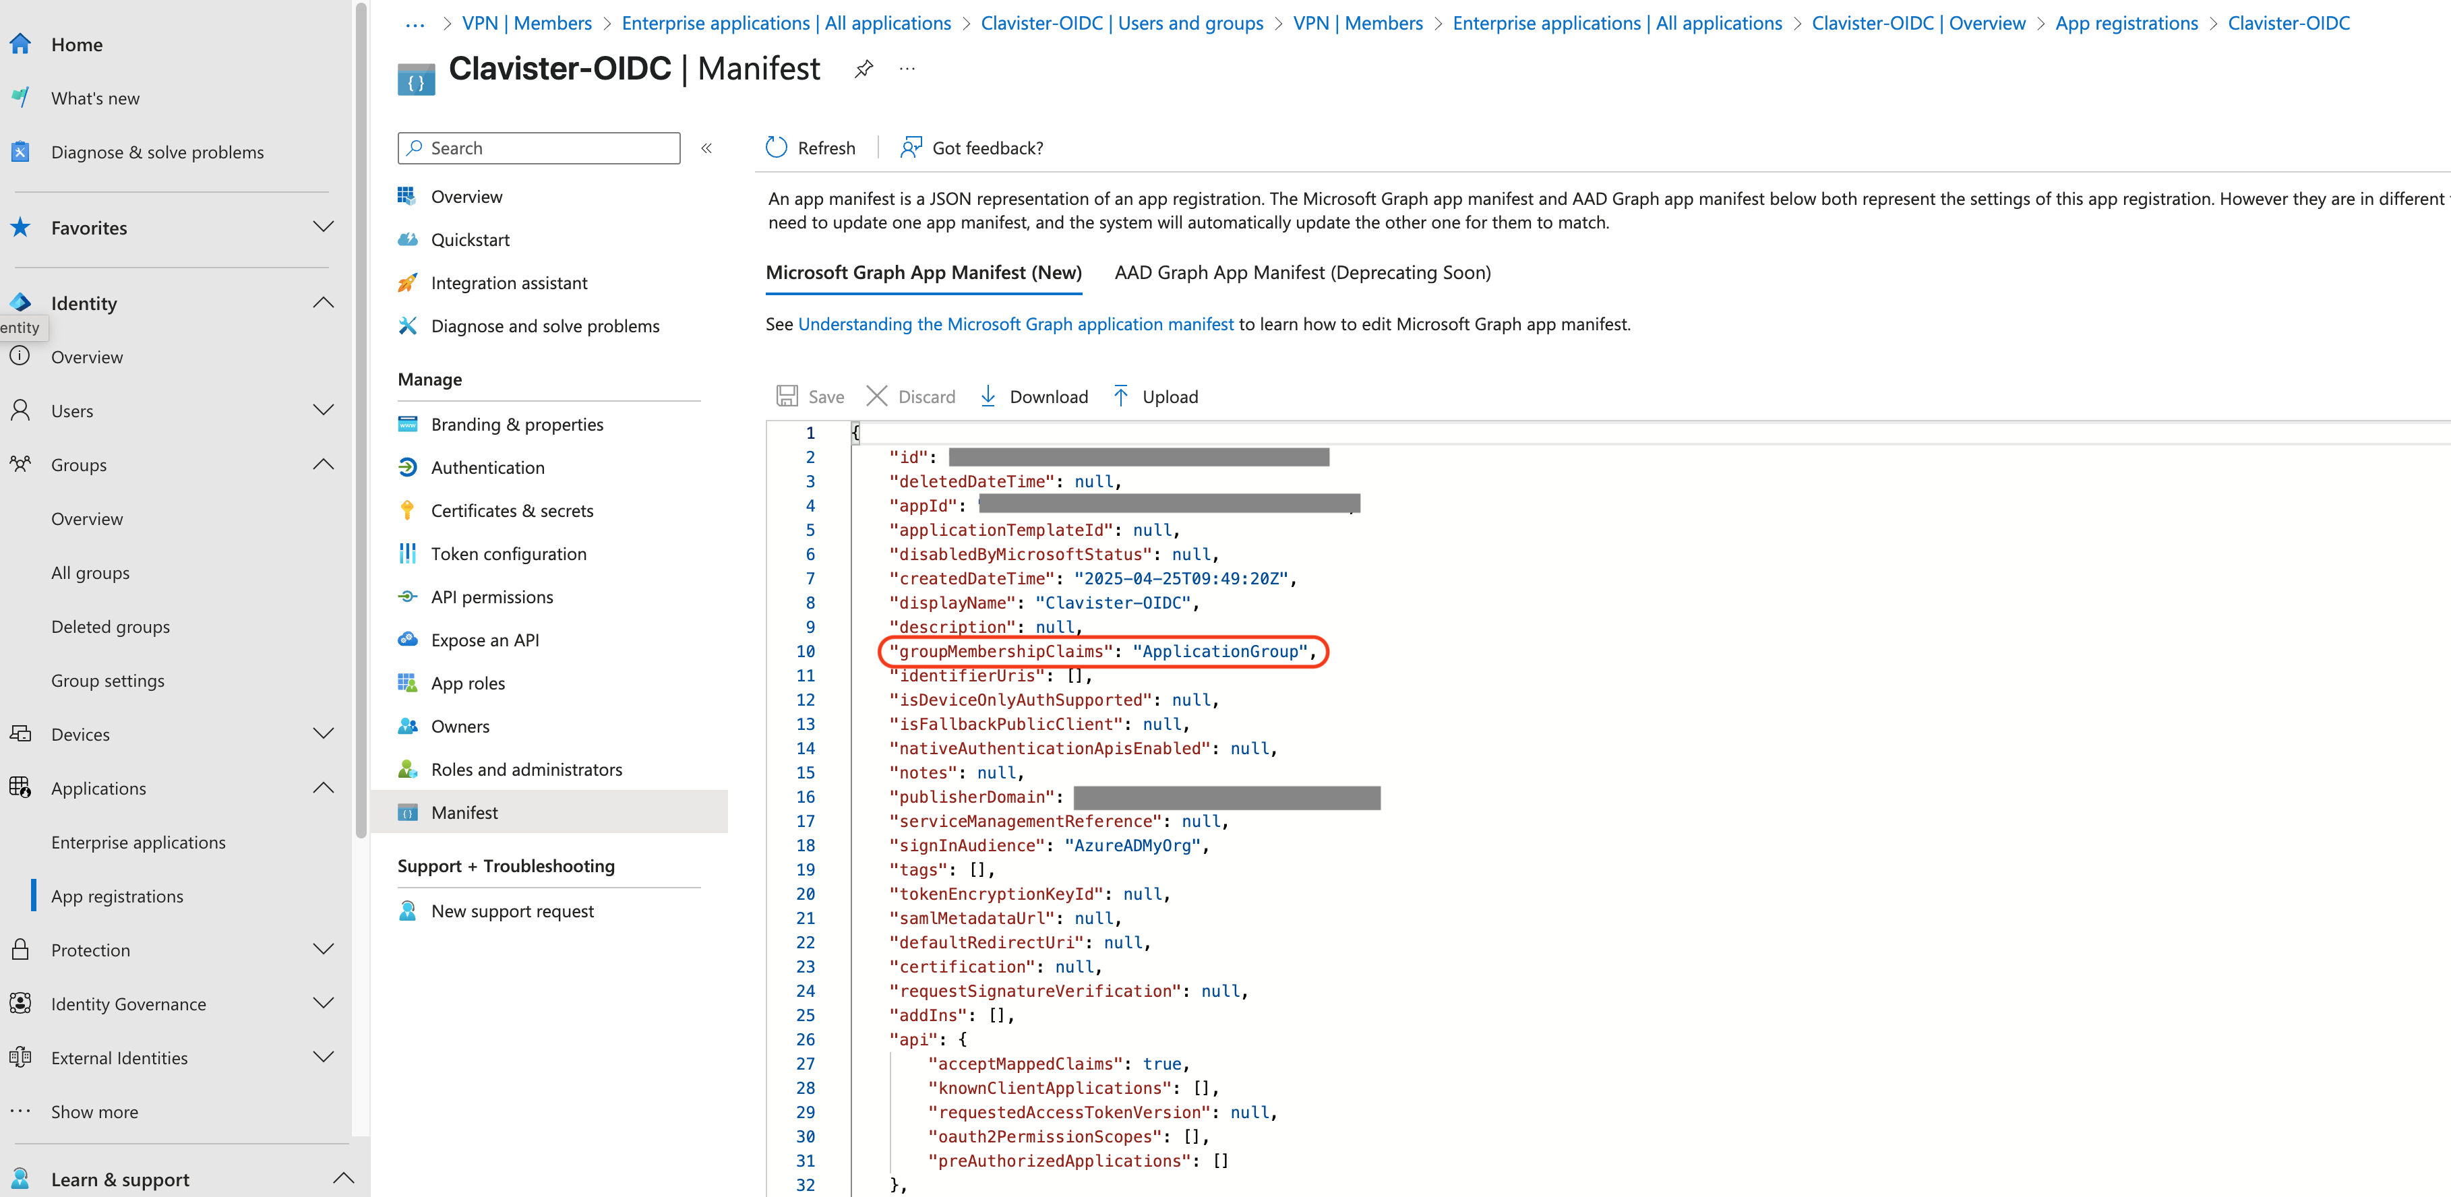Click Diagnose & solve problems icon in left sidebar
This screenshot has width=2451, height=1197.
pyautogui.click(x=20, y=151)
